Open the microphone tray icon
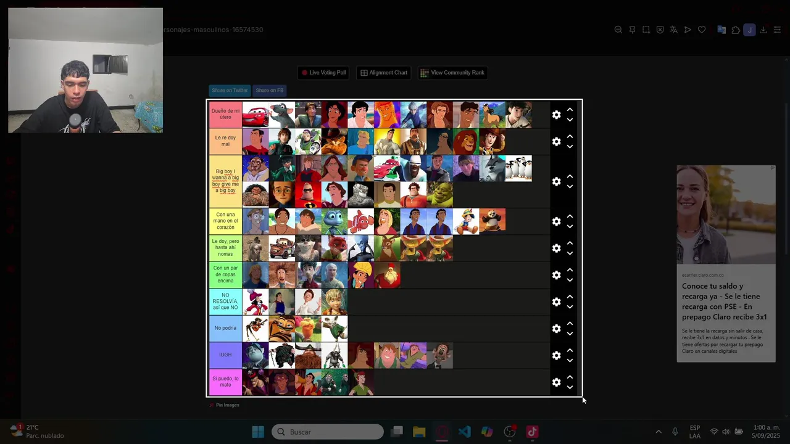Viewport: 790px width, 444px height. click(x=675, y=432)
